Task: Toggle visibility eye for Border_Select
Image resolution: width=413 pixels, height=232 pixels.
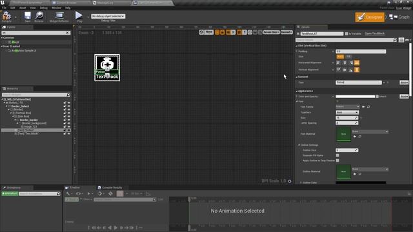Action: [69, 106]
